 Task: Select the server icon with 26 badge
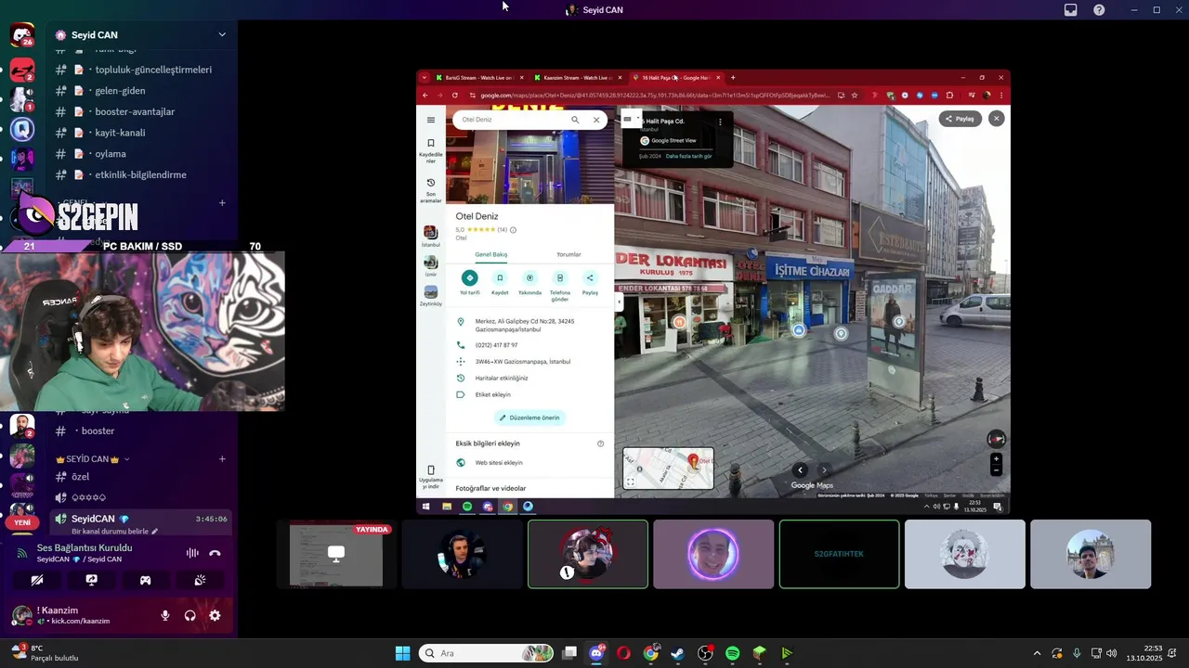pyautogui.click(x=22, y=35)
